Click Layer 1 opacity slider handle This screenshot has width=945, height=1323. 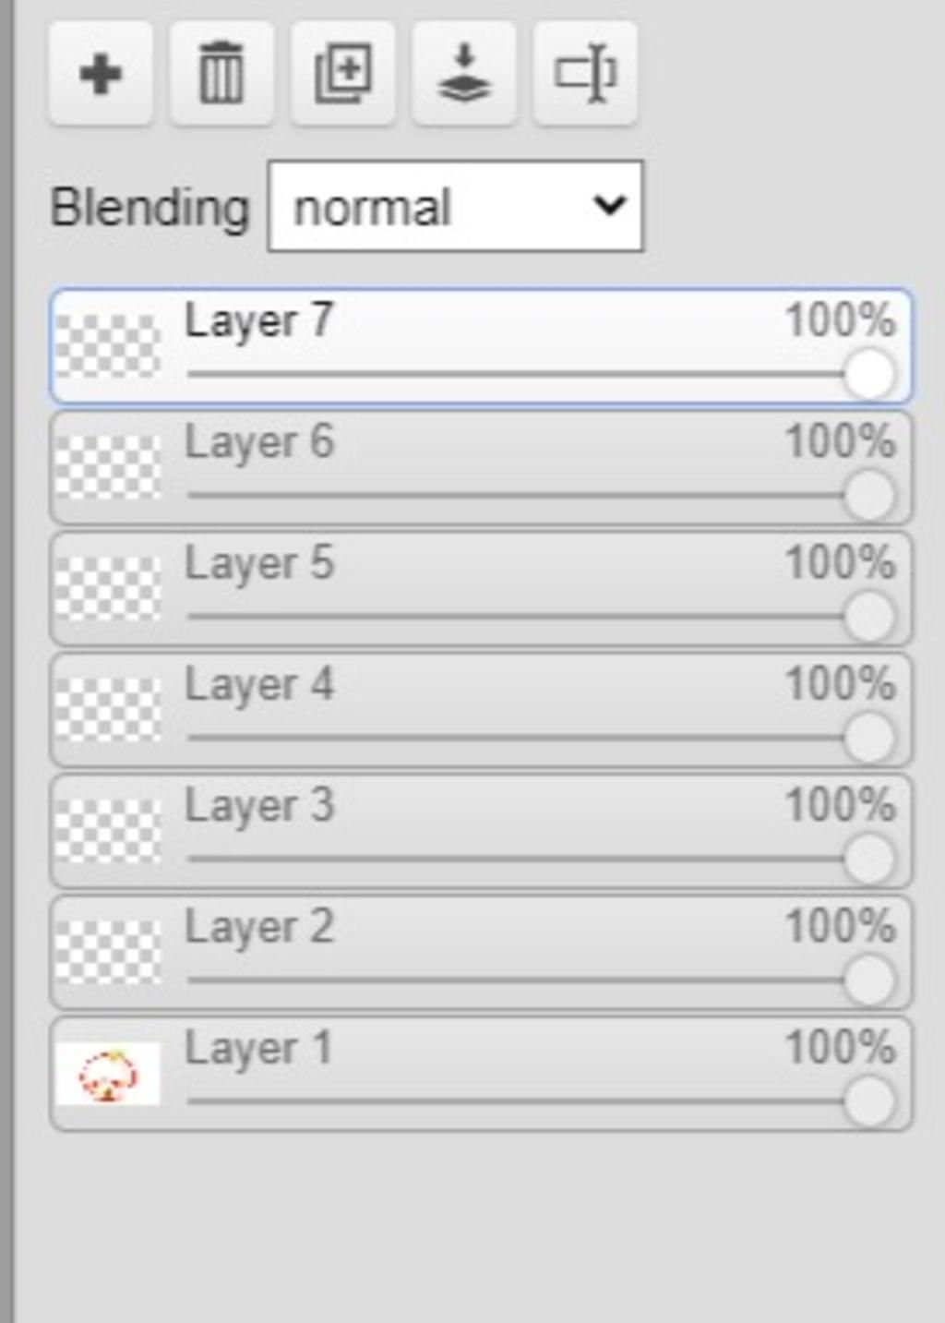[x=868, y=1100]
